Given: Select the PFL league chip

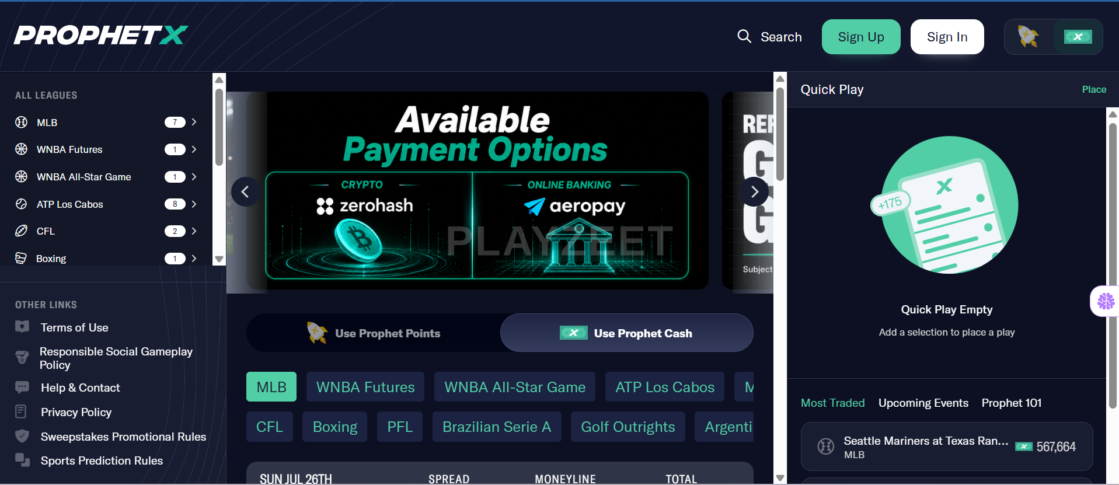Looking at the screenshot, I should (x=400, y=427).
